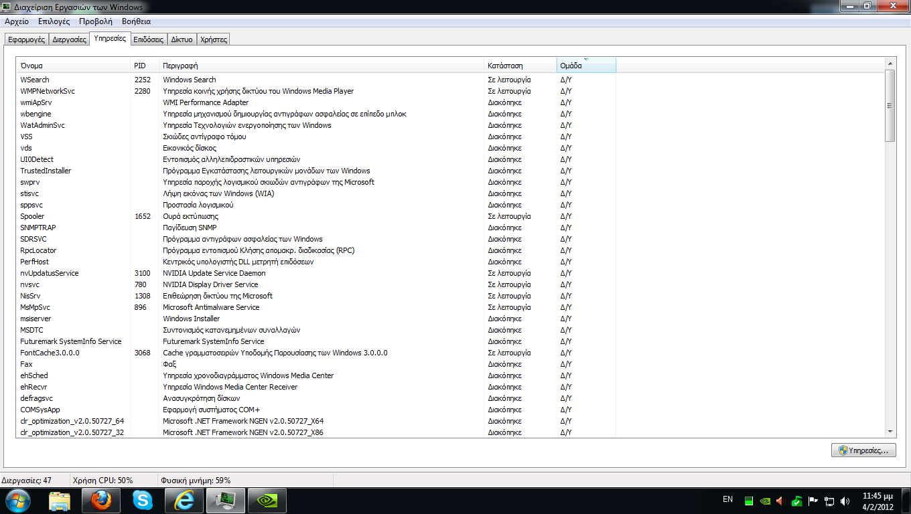This screenshot has width=911, height=514.
Task: Launch Firefox from the taskbar
Action: coord(101,501)
